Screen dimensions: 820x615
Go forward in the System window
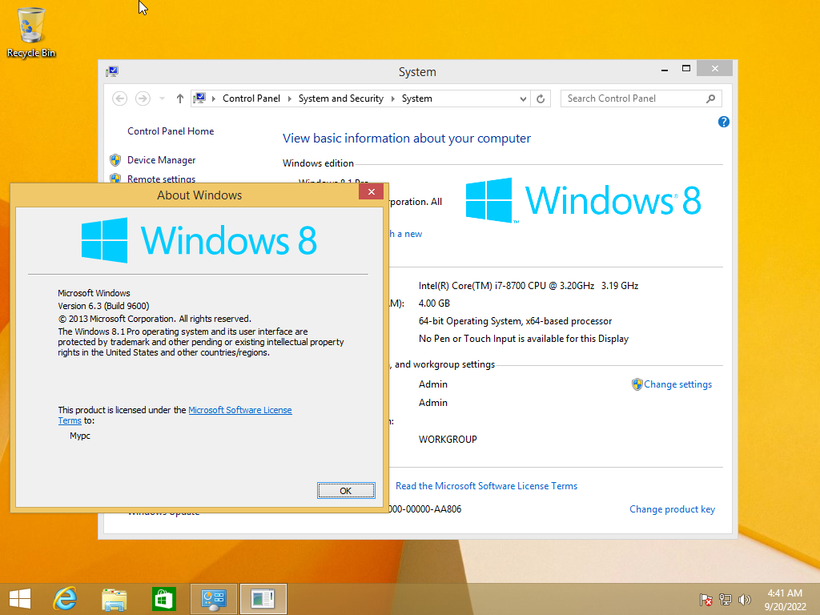point(143,98)
